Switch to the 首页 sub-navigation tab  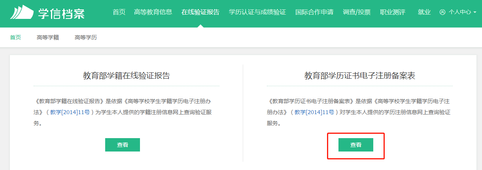15,38
